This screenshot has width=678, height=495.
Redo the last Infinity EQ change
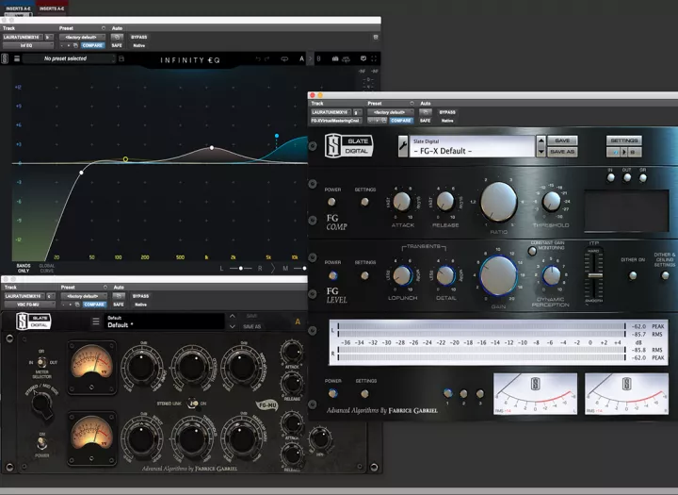[267, 58]
